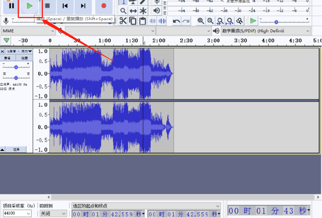Click the microphone icon beside the MME host dropdown
This screenshot has height=218, width=322.
click(60, 31)
